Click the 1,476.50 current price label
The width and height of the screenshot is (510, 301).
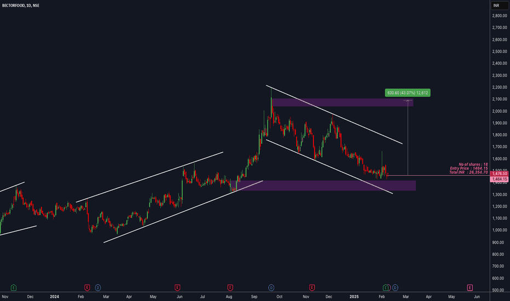[500, 174]
